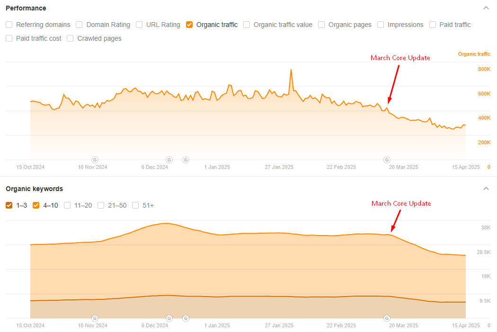
Task: Enable the Domain Rating metric
Action: point(79,25)
